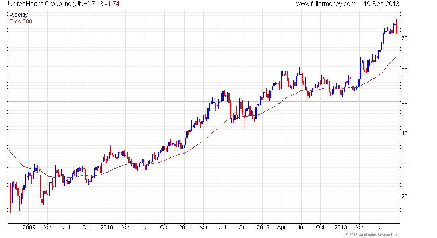This screenshot has width=437, height=238.
Task: Click the 2011 year label on time axis
Action: coord(185,227)
